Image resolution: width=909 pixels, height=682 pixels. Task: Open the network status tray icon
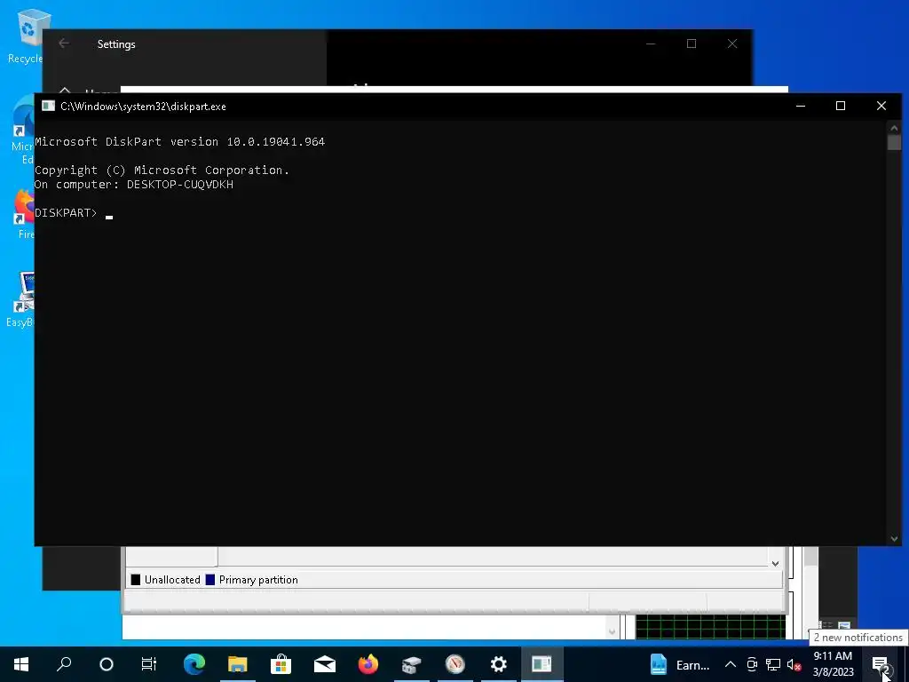coord(773,664)
